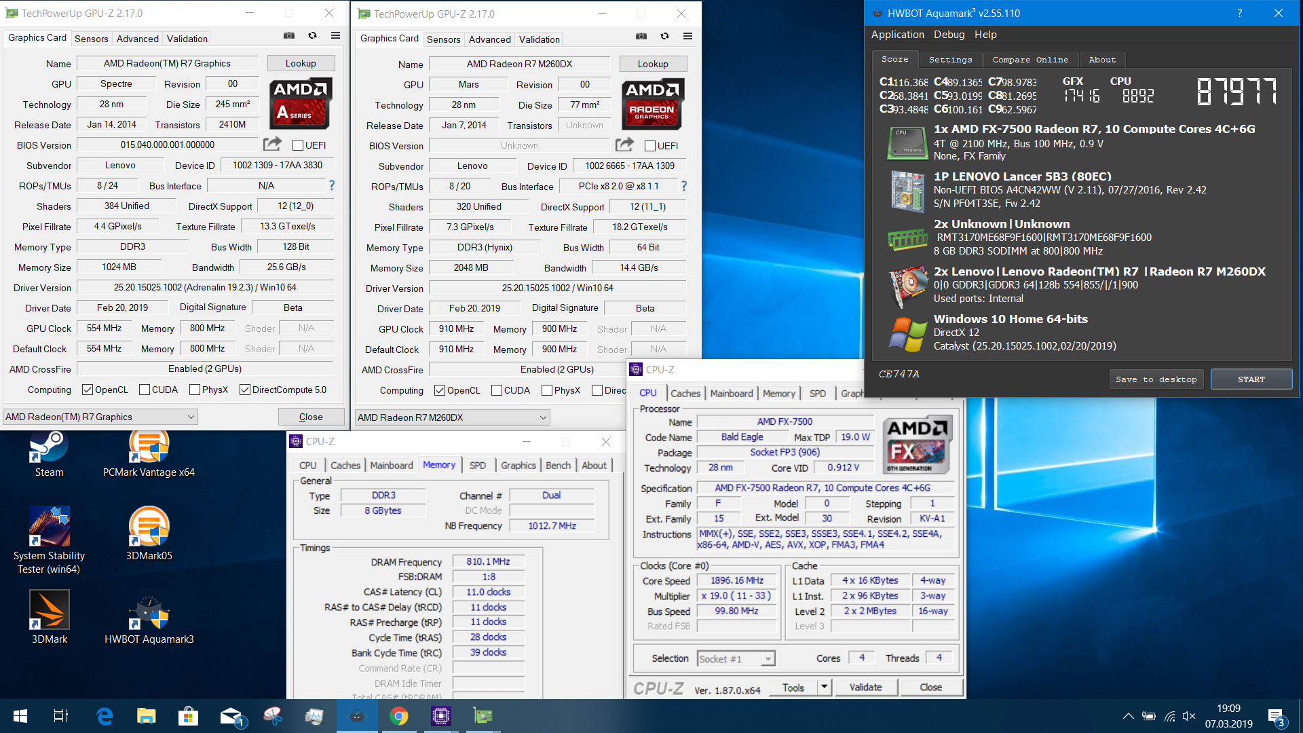Toggle CUDA checkbox in right GPU-Z
This screenshot has width=1303, height=733.
[496, 390]
